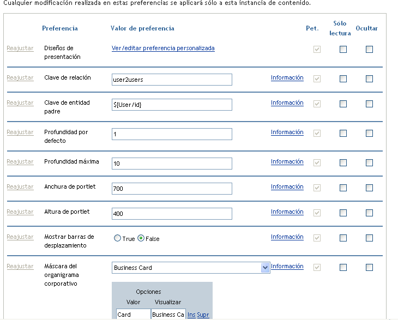Click the Ins link in Opciones

191,315
